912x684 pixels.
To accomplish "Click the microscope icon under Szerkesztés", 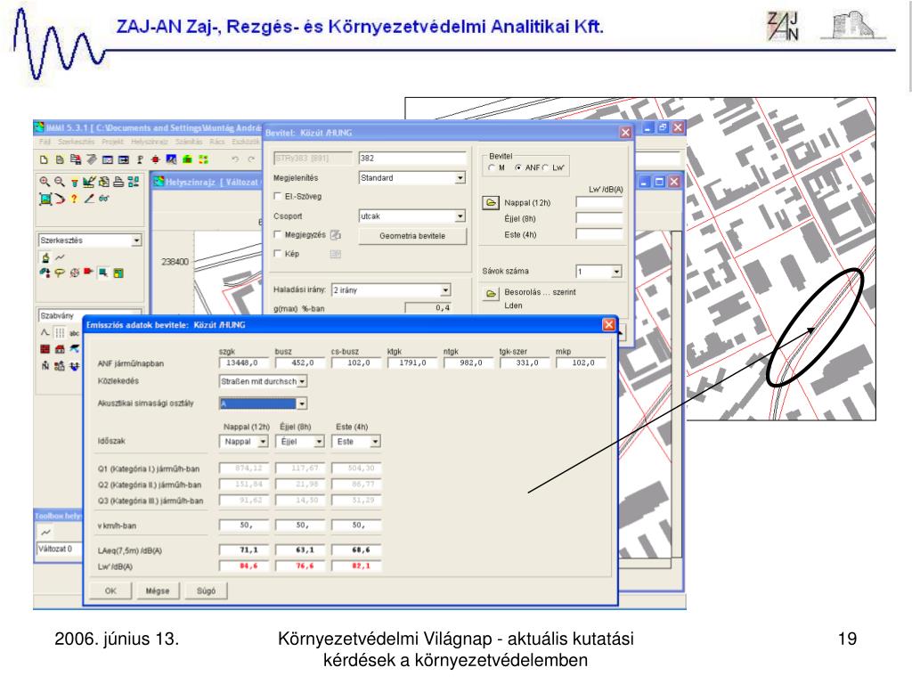I will (45, 257).
